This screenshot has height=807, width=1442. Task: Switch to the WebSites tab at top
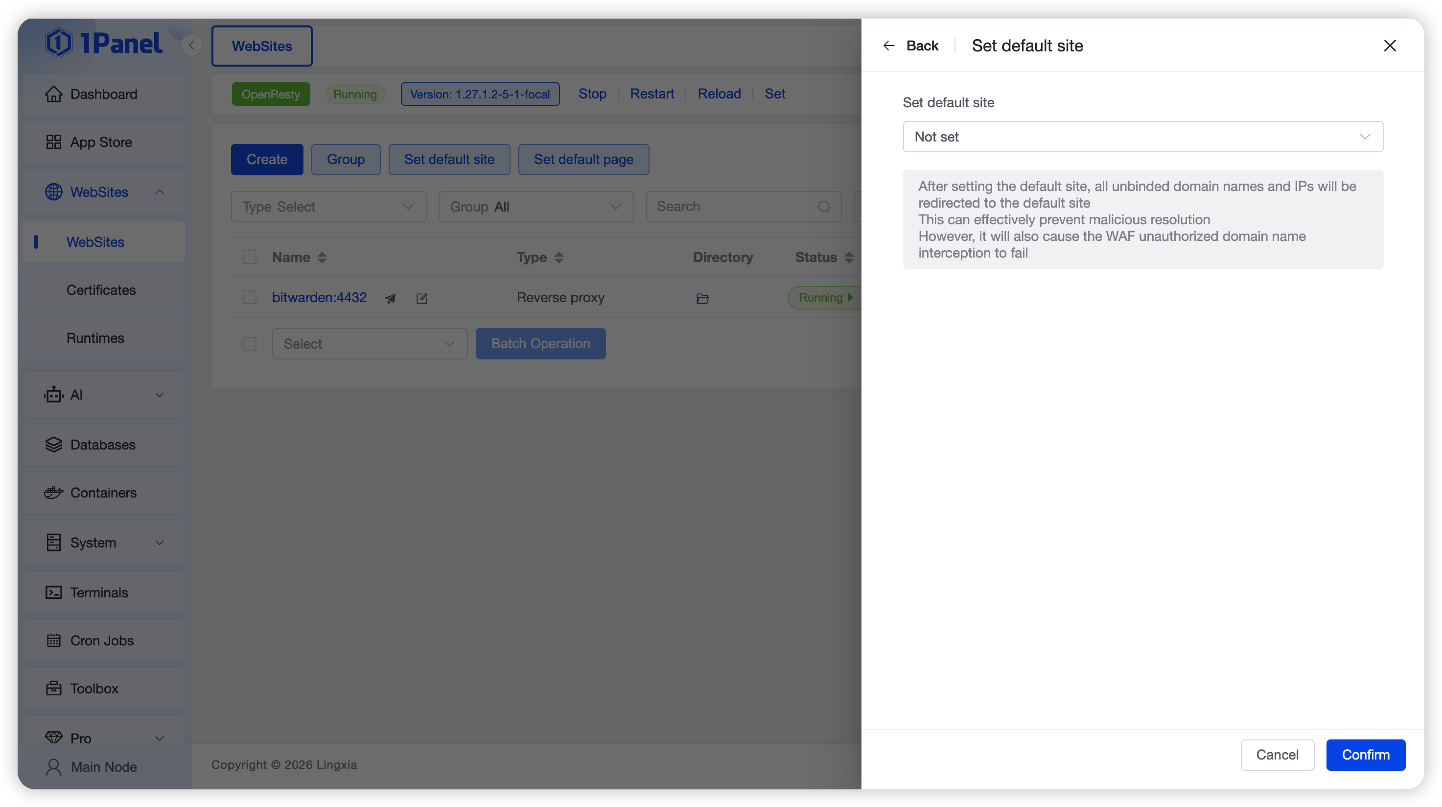click(x=262, y=46)
